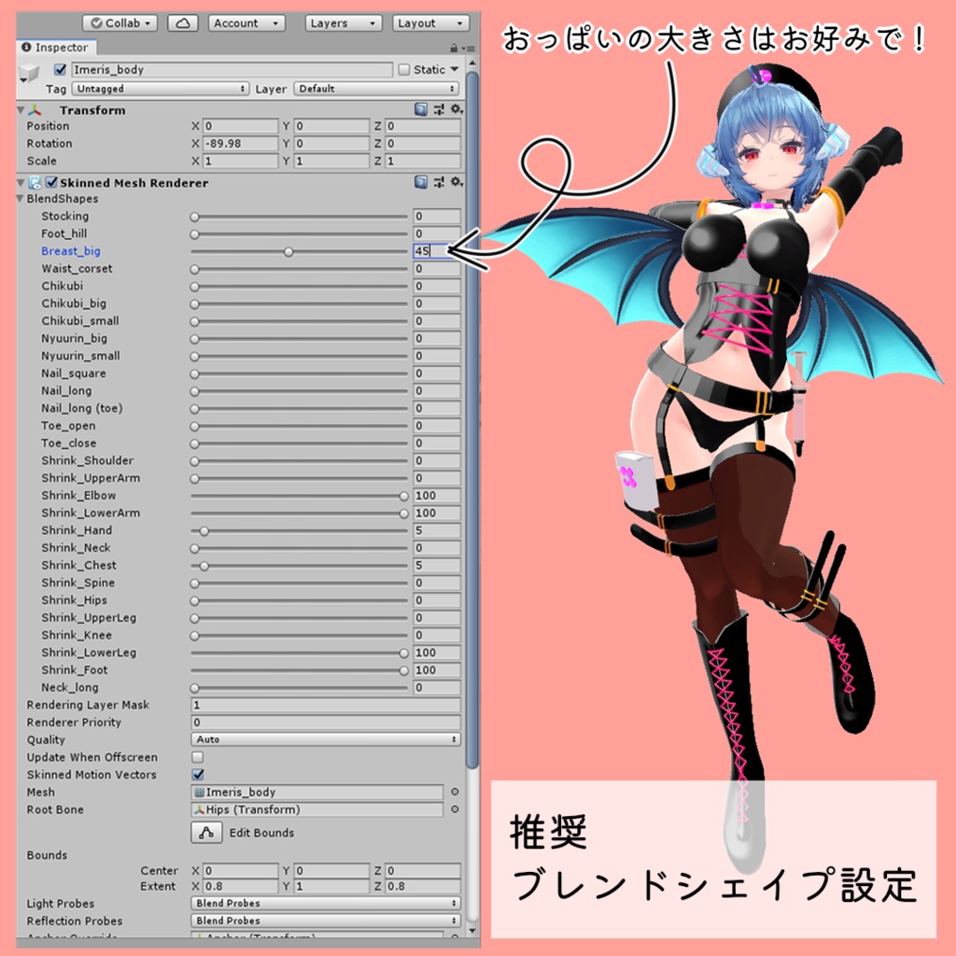Open the Collab dropdown
Screen dimensions: 956x956
[x=120, y=23]
